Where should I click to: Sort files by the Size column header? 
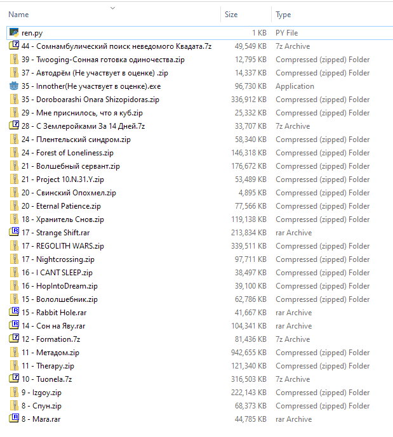tap(231, 15)
